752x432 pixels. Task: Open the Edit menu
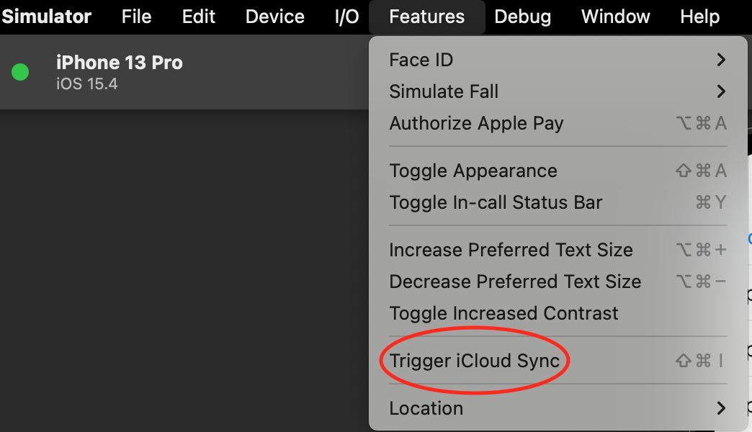pyautogui.click(x=199, y=17)
